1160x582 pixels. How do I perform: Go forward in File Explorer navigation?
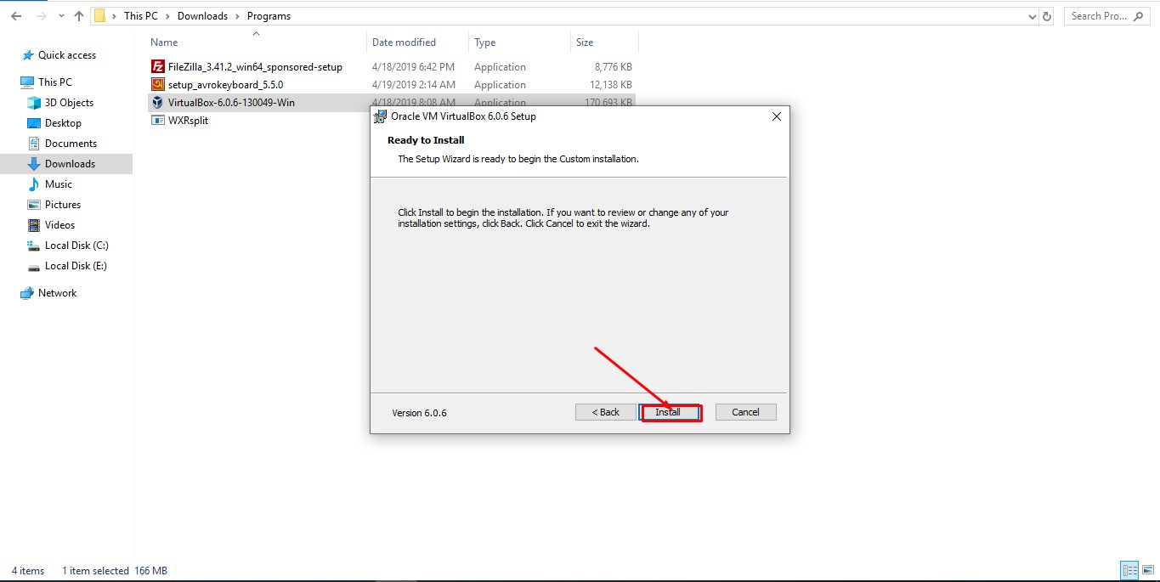[x=41, y=16]
